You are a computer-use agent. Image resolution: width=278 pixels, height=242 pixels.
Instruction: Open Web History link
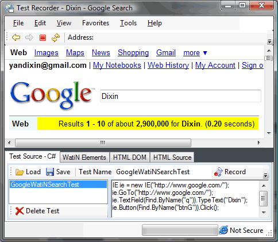tap(168, 66)
